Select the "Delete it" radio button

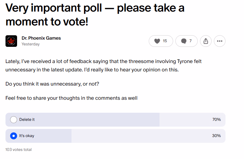point(14,120)
